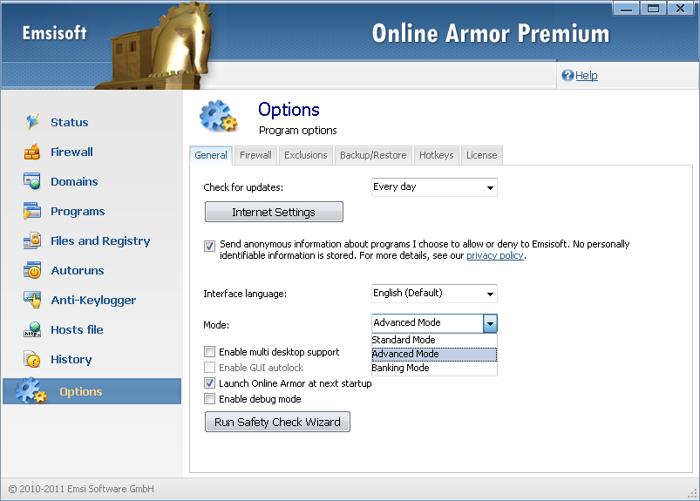
Task: Open the History section
Action: point(71,360)
